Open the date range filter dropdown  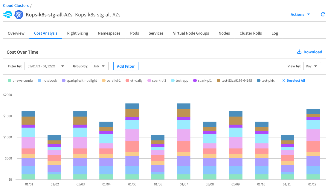click(46, 66)
